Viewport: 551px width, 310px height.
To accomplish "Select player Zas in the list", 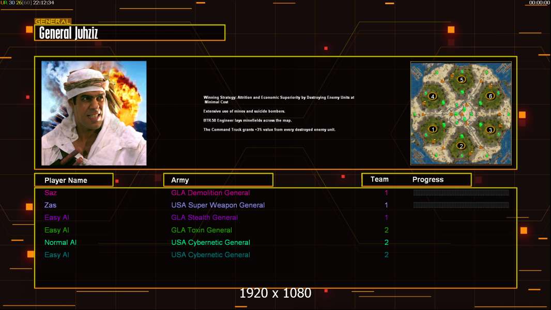I will (x=51, y=205).
